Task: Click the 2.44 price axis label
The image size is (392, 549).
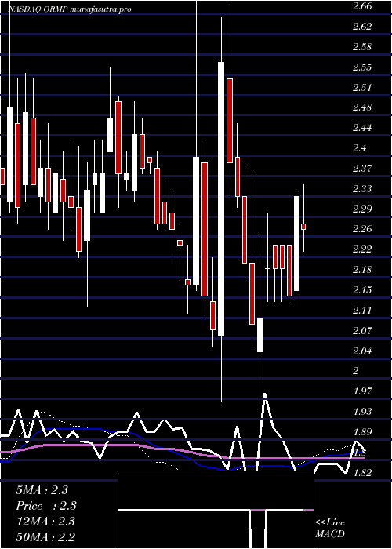Action: [x=362, y=128]
